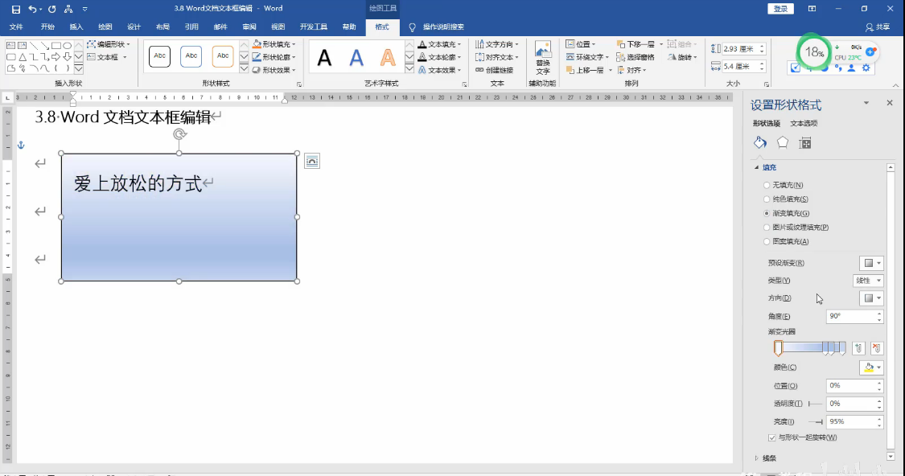Switch to 文本选项 text options tab
The height and width of the screenshot is (476, 905).
(x=804, y=124)
